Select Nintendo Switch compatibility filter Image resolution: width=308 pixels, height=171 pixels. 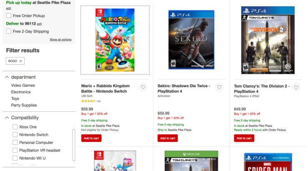[x=15, y=135]
